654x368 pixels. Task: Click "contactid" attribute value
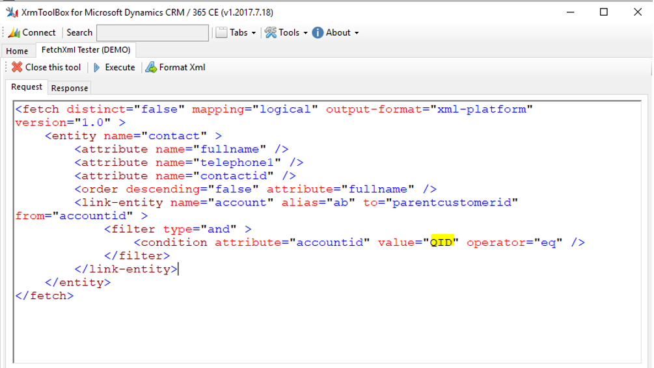[234, 176]
